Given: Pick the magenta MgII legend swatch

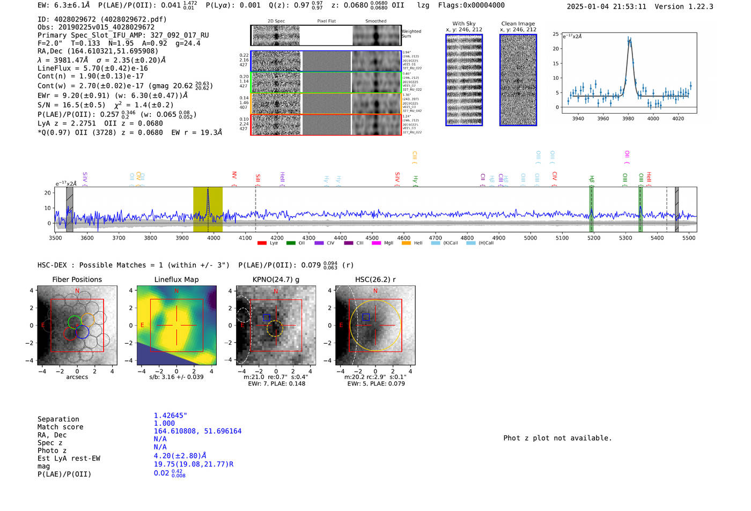Looking at the screenshot, I should pyautogui.click(x=377, y=243).
